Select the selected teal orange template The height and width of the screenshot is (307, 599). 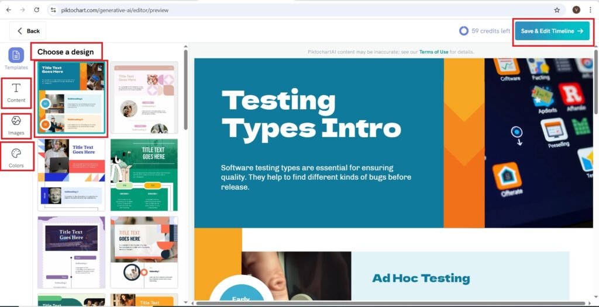71,98
